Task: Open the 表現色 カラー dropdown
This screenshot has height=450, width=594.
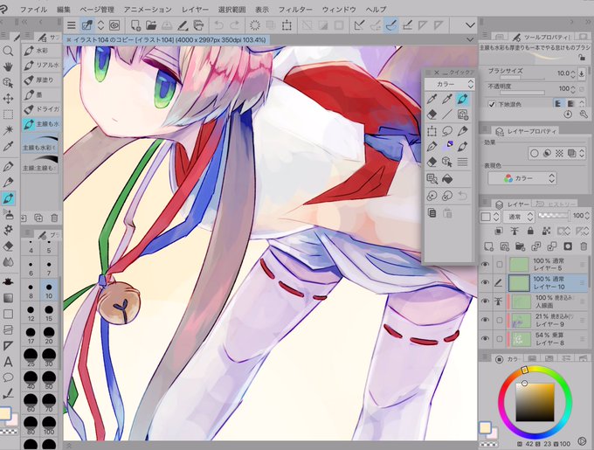Action: coord(521,178)
